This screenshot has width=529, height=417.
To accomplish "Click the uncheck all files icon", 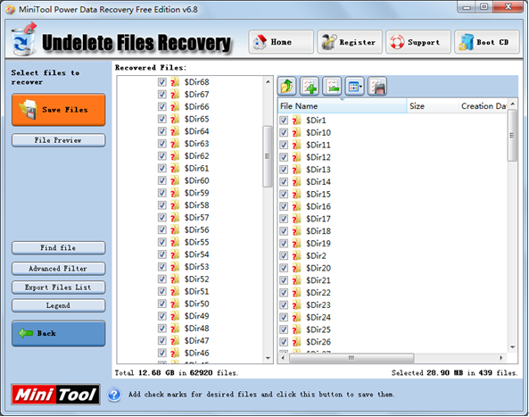I will click(x=332, y=87).
